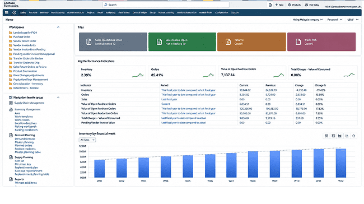The image size is (364, 204).
Task: Open the Manufacturing menu
Action: tap(58, 12)
